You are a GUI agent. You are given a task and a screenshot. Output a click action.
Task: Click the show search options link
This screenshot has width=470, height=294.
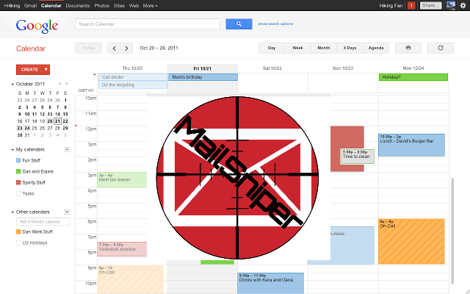click(x=275, y=24)
